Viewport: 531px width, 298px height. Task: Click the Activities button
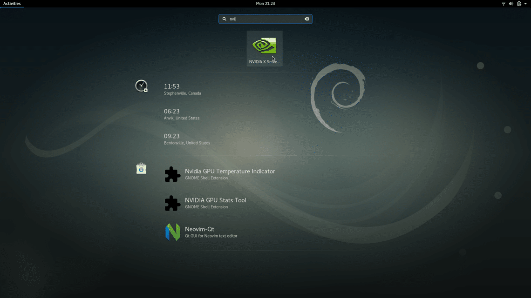(12, 4)
